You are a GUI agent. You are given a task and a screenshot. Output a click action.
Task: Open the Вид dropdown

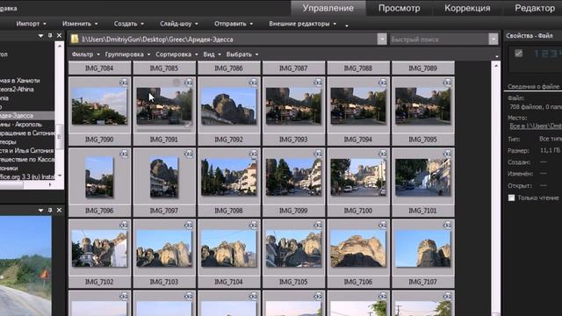(213, 54)
